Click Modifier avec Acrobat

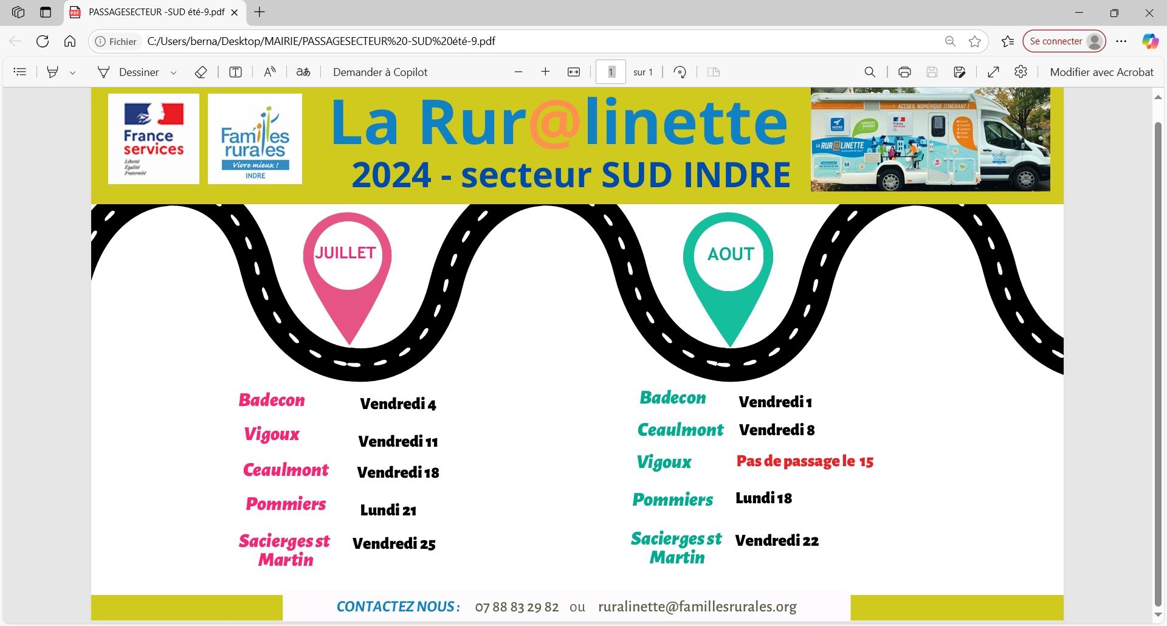click(x=1101, y=72)
